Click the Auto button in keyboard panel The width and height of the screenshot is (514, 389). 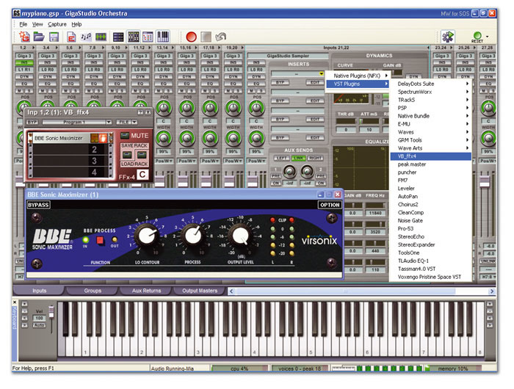point(39,325)
